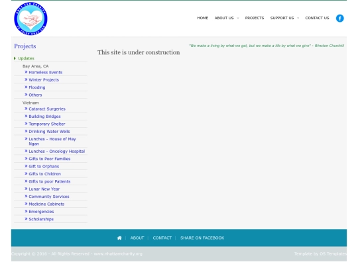Click the Vietnam section heading
Screen dimensions: 358x268
pos(30,103)
